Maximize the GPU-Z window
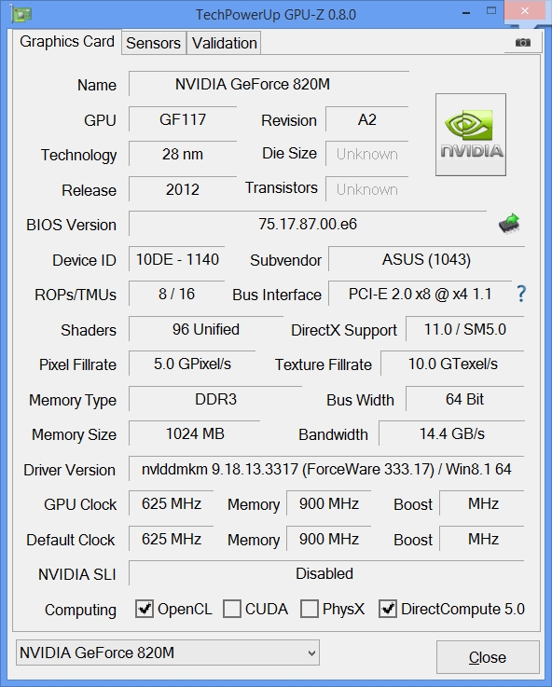Viewport: 552px width, 687px height. tap(491, 11)
